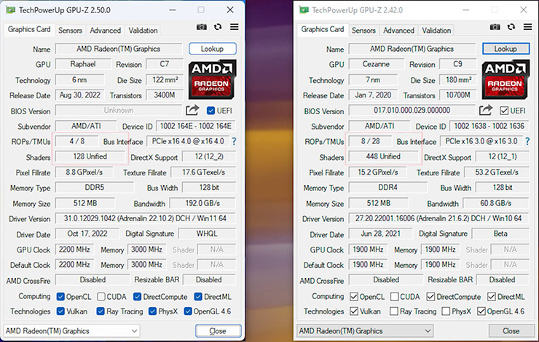
Task: Toggle OpenGL 4.6 checkbox in GPU-Z 2.42.0
Action: click(481, 311)
